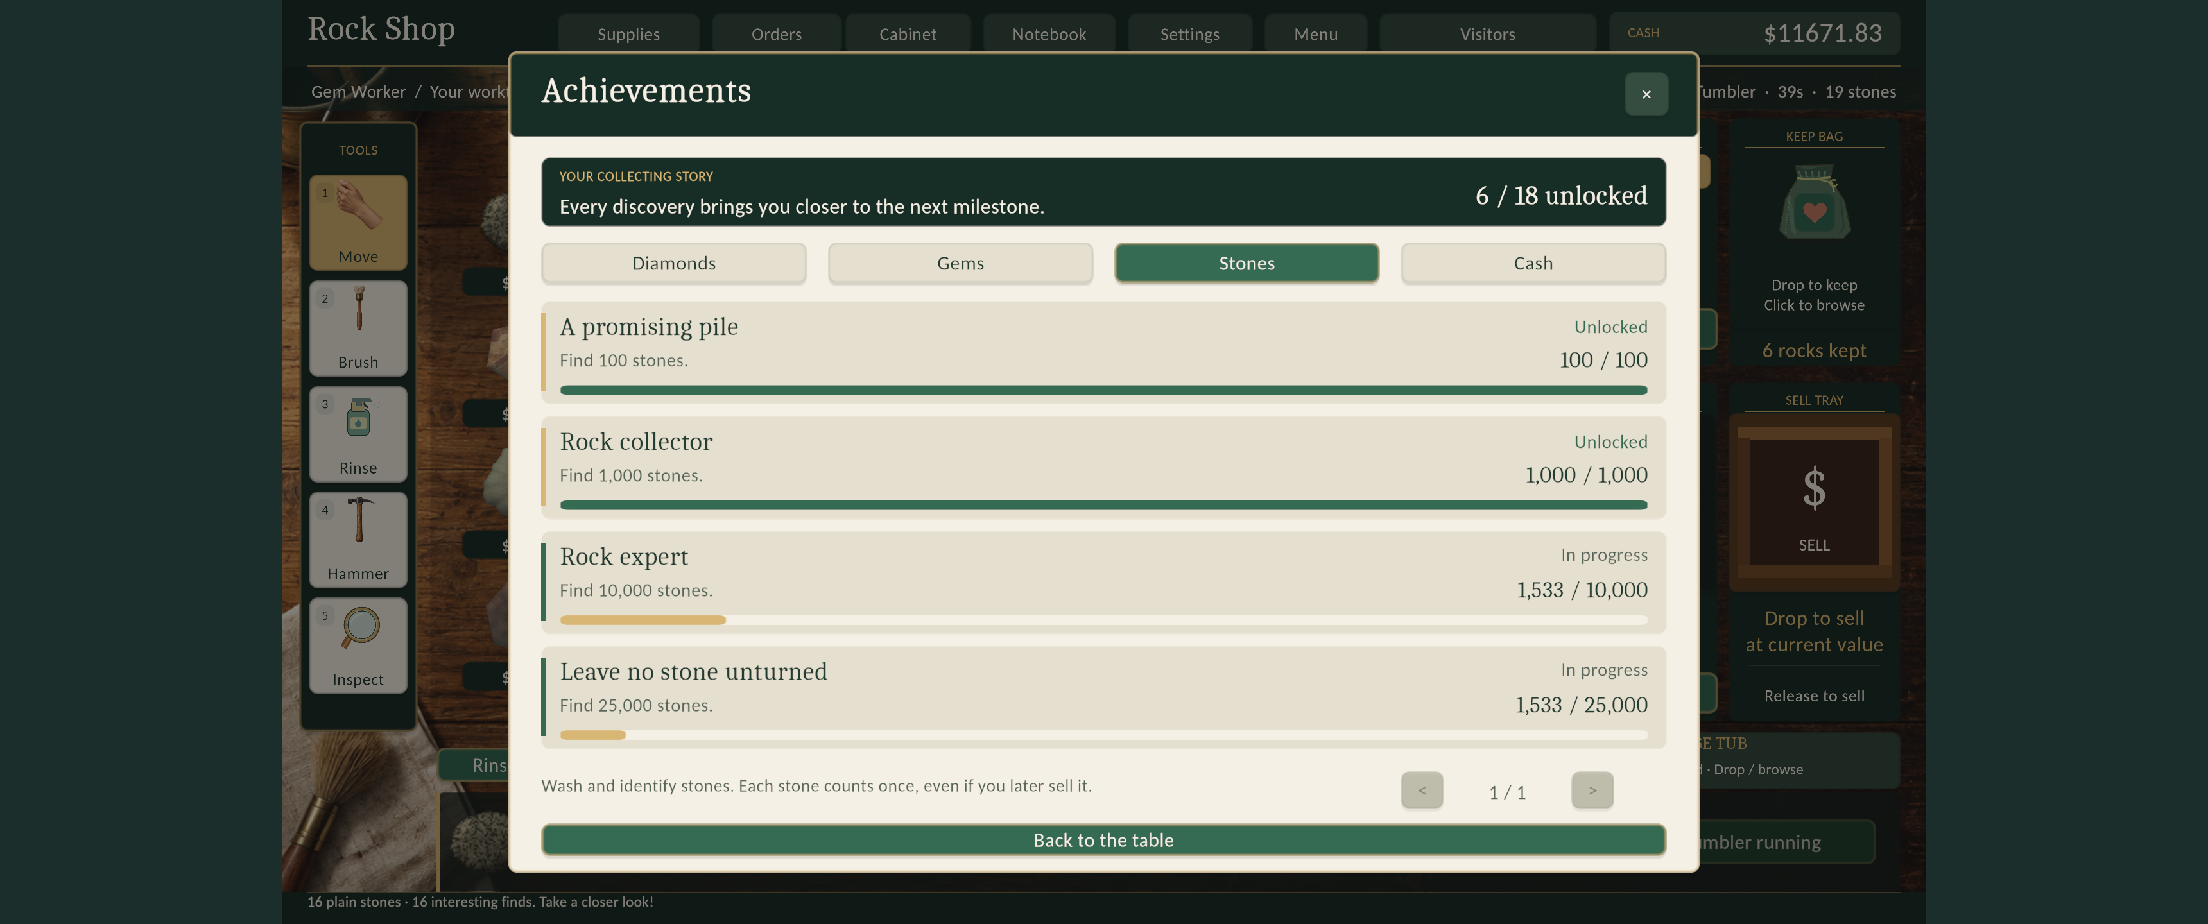Open the Settings menu
Image resolution: width=2208 pixels, height=924 pixels.
click(x=1189, y=33)
